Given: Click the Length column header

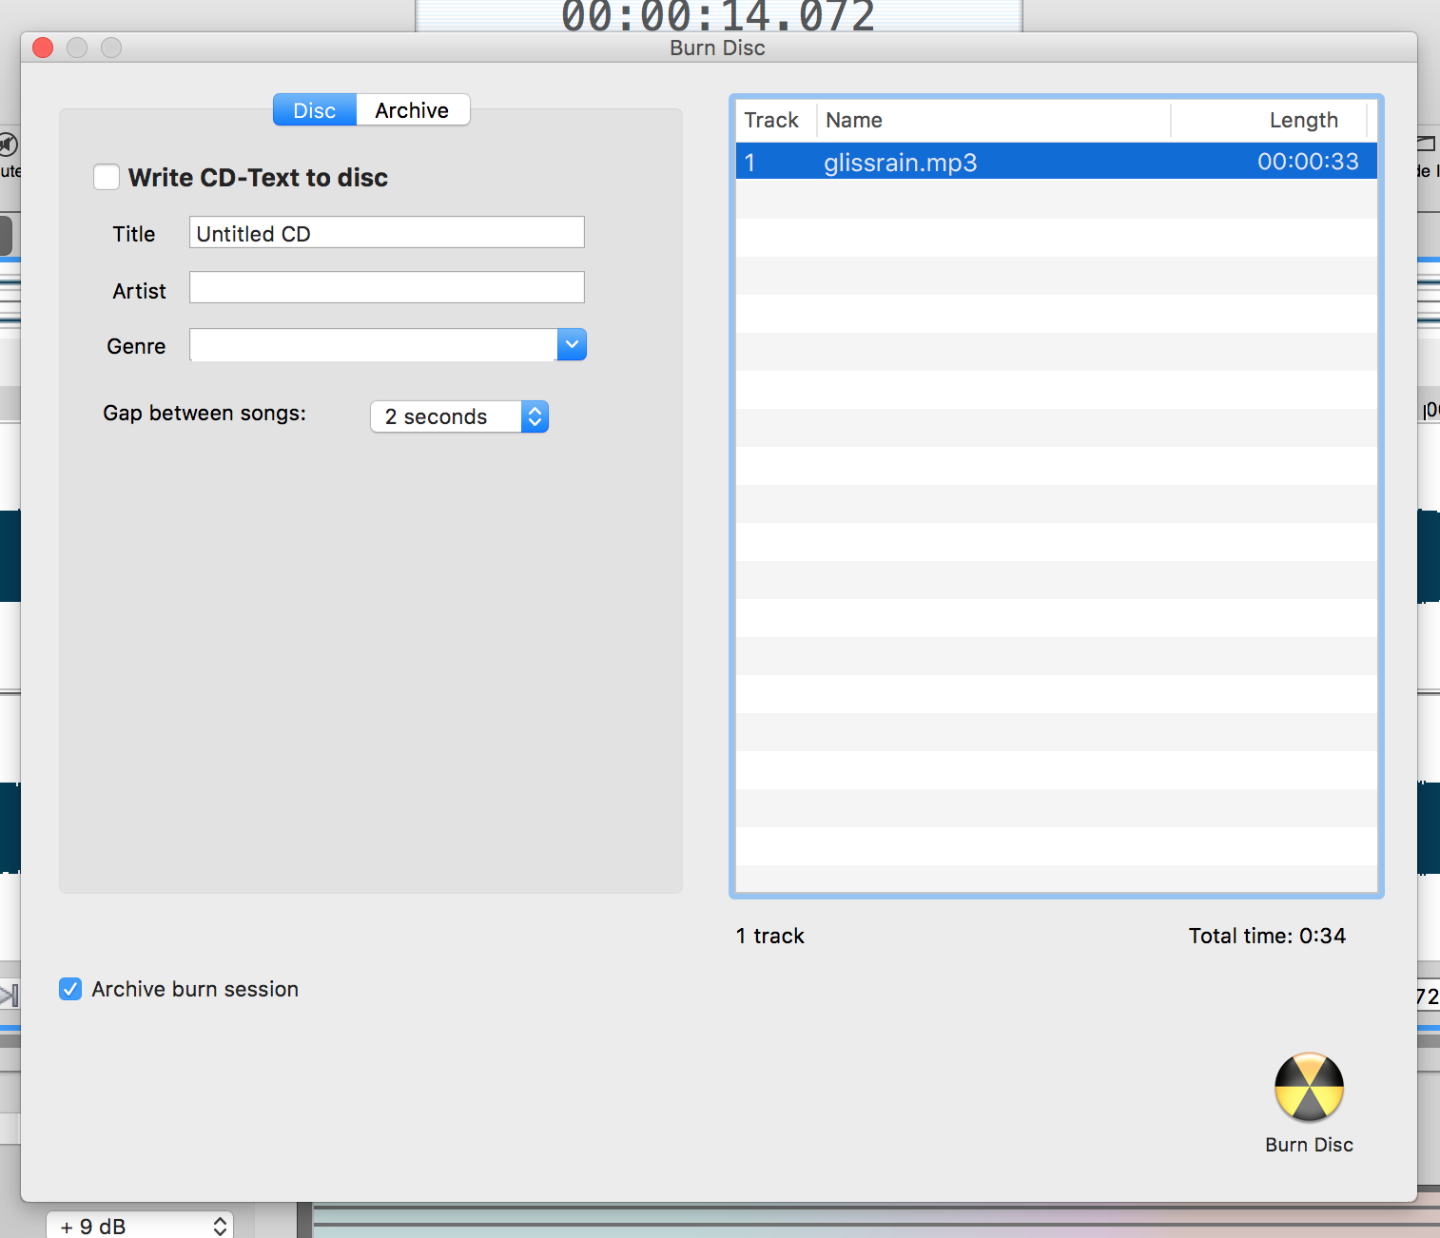Looking at the screenshot, I should click(x=1304, y=120).
